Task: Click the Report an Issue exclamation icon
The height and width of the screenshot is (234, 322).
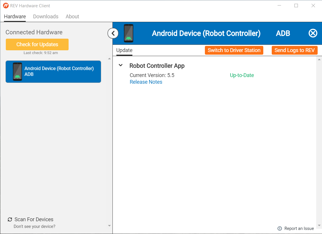Action: click(280, 228)
